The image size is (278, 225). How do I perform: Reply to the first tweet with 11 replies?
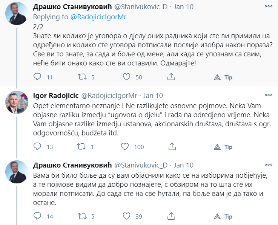pos(37,77)
